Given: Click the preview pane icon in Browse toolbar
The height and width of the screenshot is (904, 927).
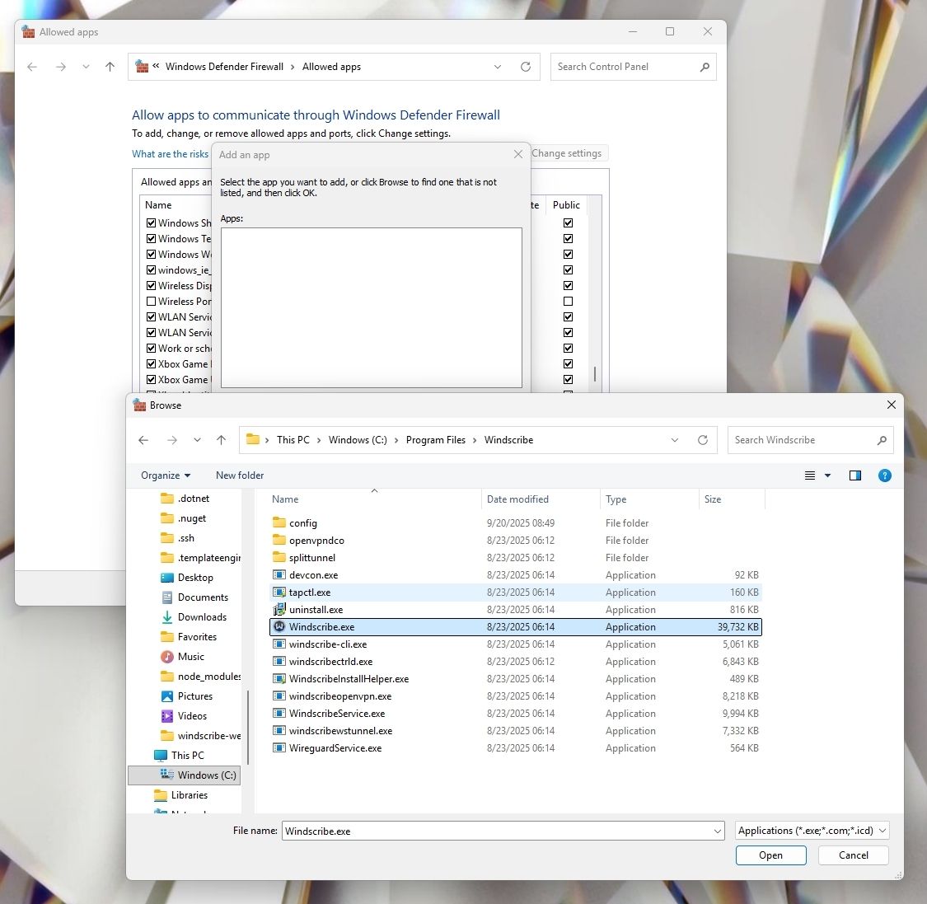Looking at the screenshot, I should (855, 475).
